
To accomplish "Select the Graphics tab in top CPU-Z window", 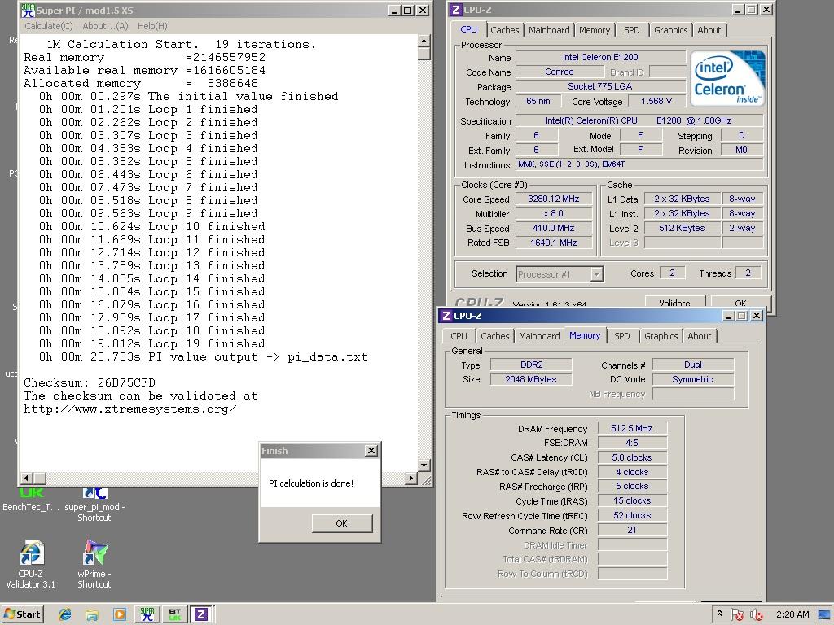I will (670, 30).
